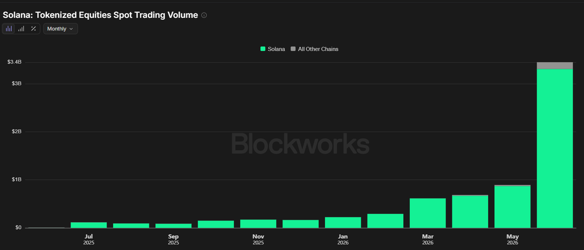Click the 'Jul 2025' x-axis label
The height and width of the screenshot is (250, 584).
(89, 239)
